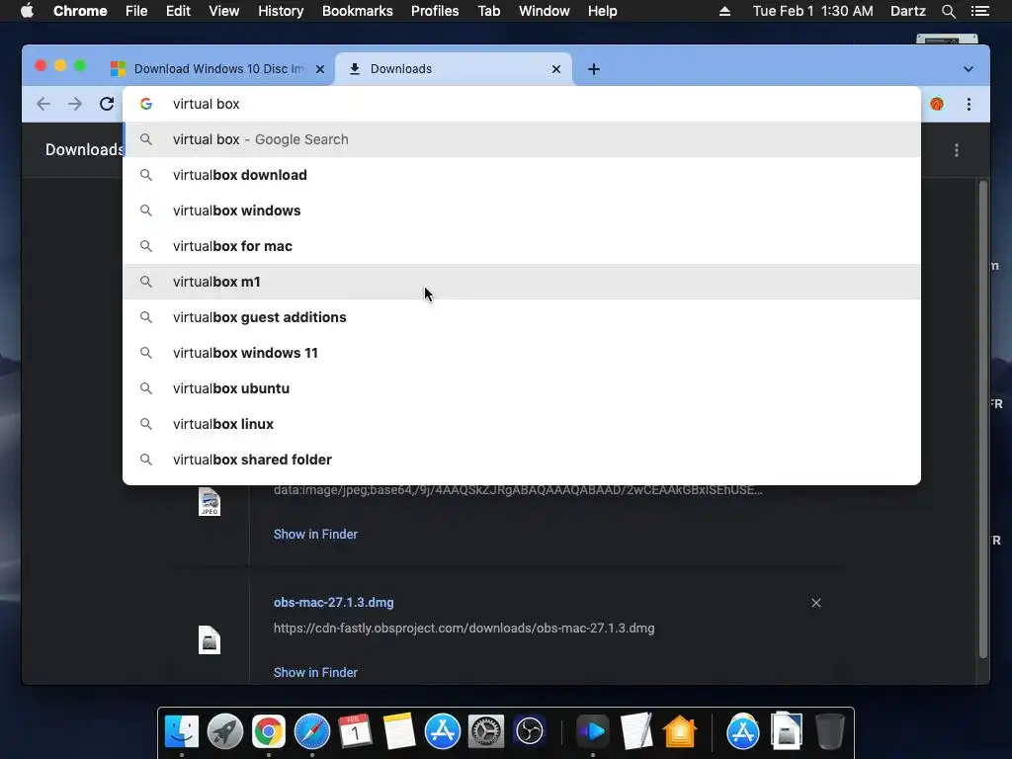Switch to the Downloads tab
The height and width of the screenshot is (759, 1012).
(453, 69)
